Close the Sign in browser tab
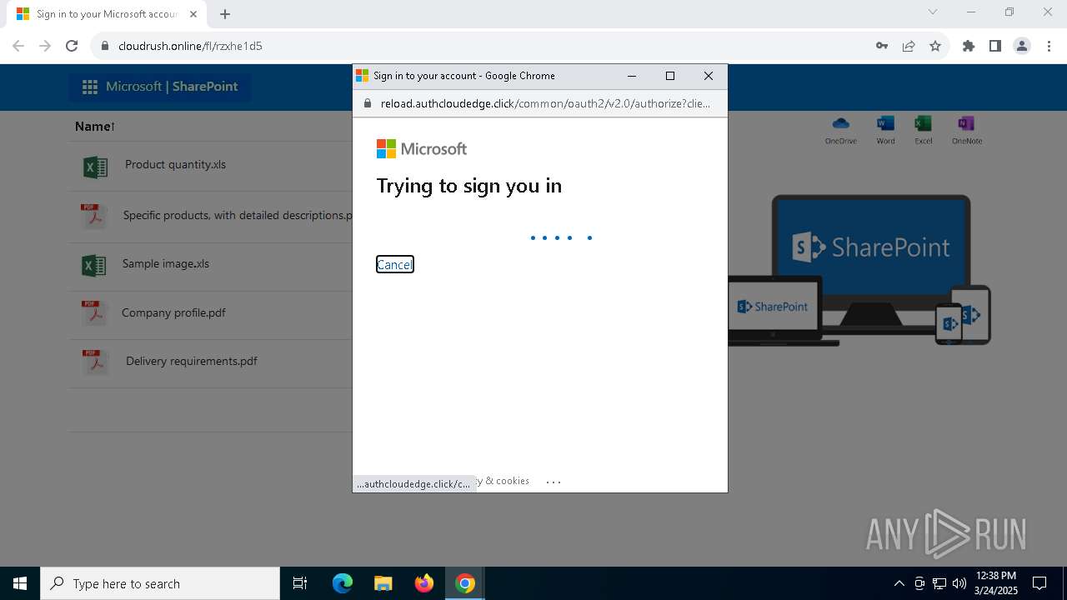Image resolution: width=1067 pixels, height=600 pixels. tap(193, 14)
